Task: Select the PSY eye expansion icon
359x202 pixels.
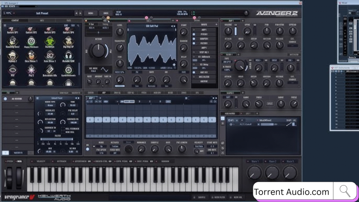Action: (13, 69)
